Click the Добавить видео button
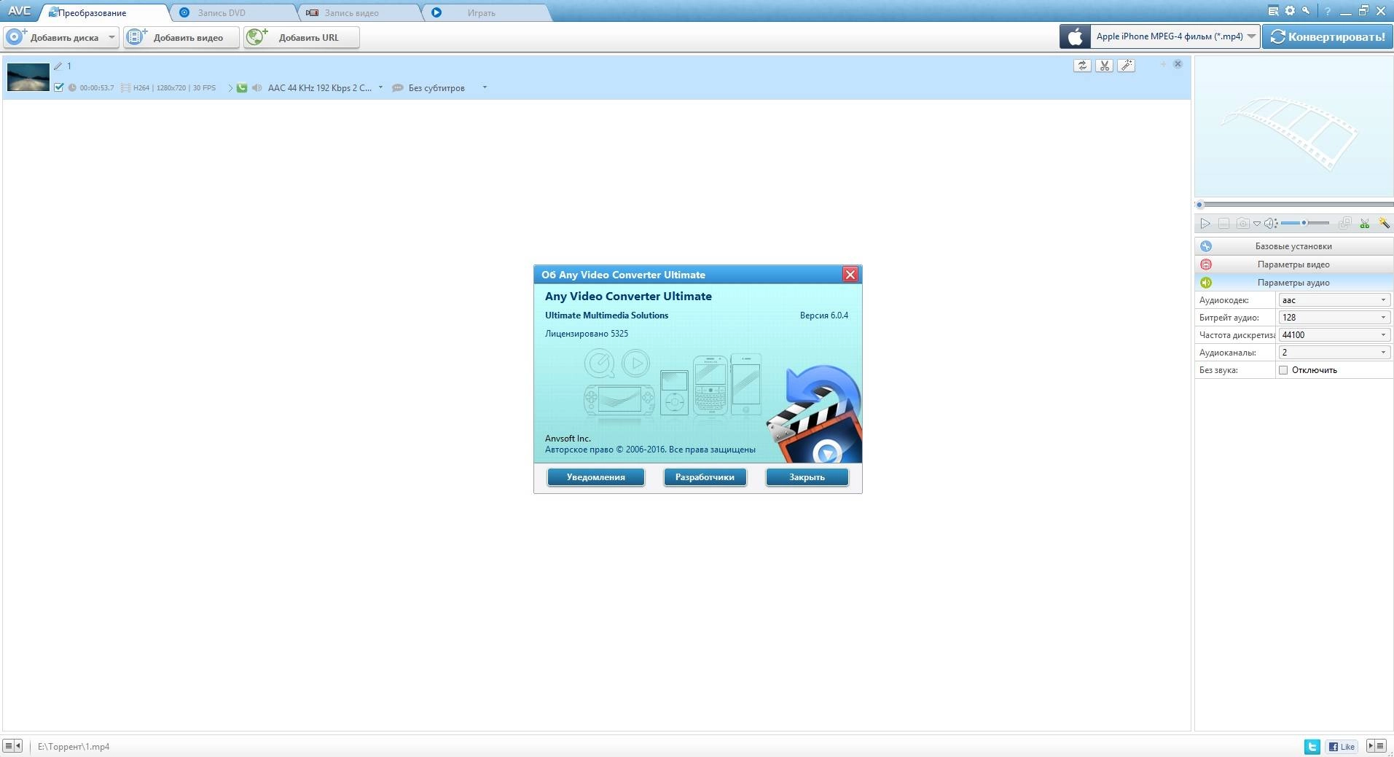Image resolution: width=1394 pixels, height=757 pixels. pyautogui.click(x=181, y=37)
